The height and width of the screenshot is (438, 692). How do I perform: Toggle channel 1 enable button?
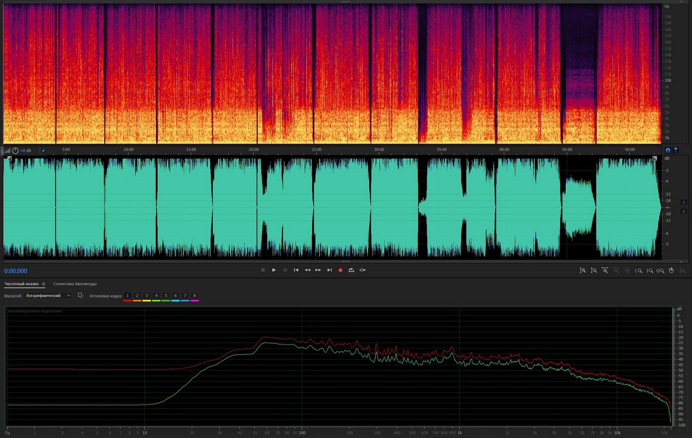click(x=684, y=202)
